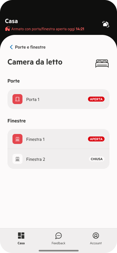This screenshot has height=253, width=117.
Task: Tap the Account profile icon
Action: coord(96,236)
